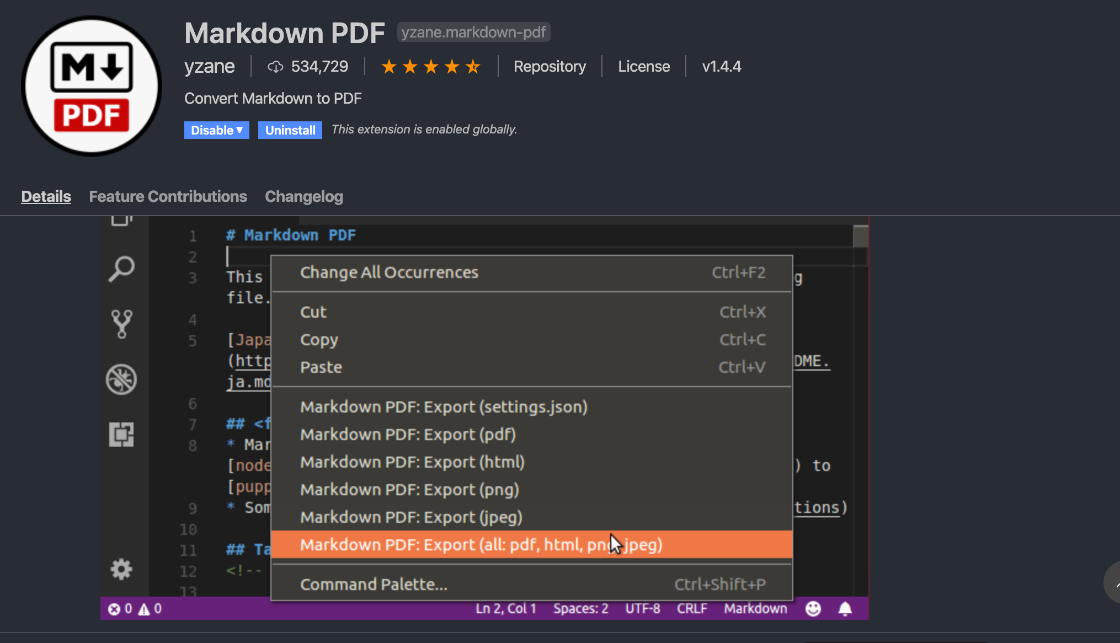Image resolution: width=1120 pixels, height=643 pixels.
Task: Uninstall the Markdown PDF extension
Action: click(290, 130)
